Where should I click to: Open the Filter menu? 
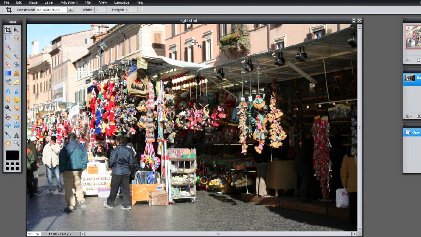click(88, 2)
